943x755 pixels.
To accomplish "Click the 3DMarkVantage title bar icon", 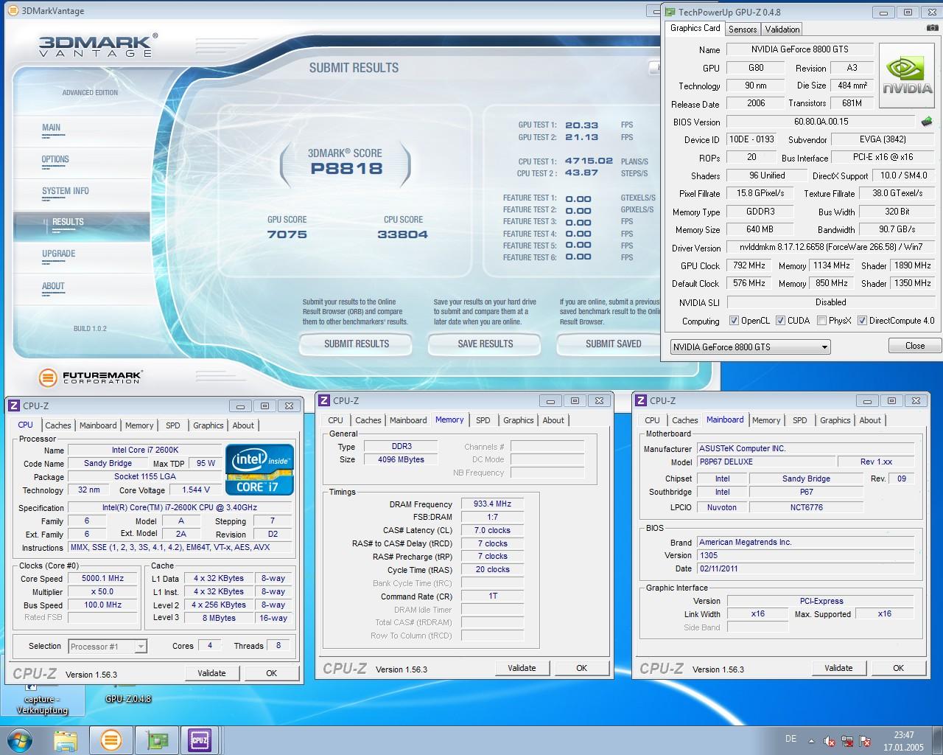I will pos(13,10).
